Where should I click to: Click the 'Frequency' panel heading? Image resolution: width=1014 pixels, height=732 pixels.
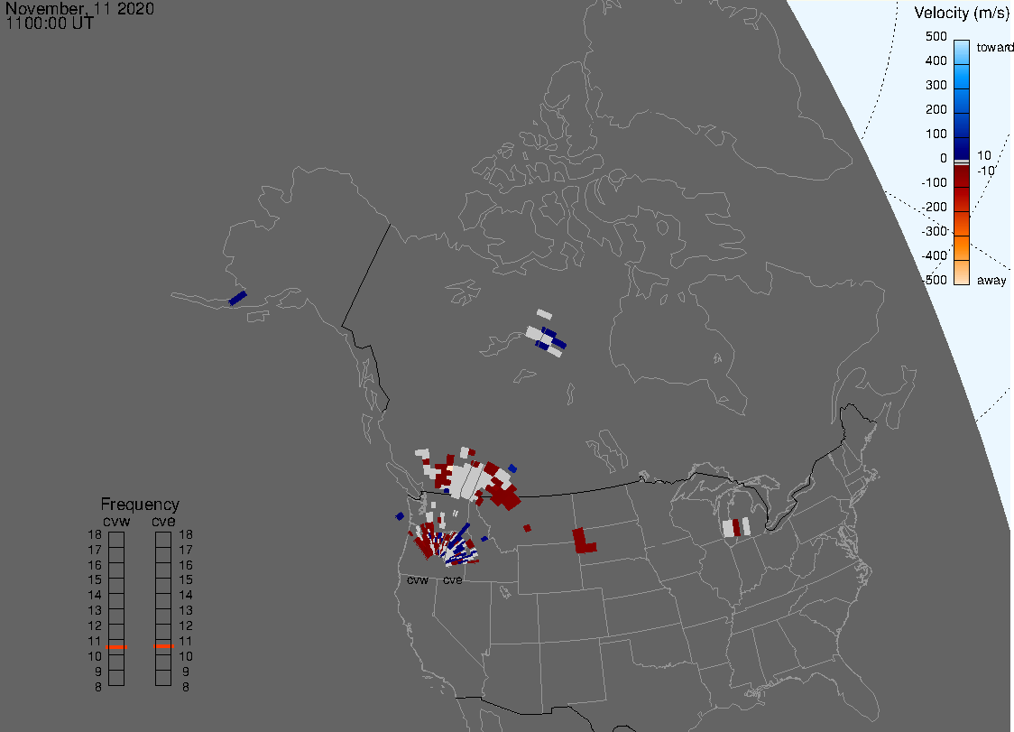(140, 505)
